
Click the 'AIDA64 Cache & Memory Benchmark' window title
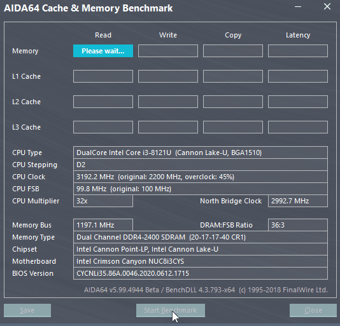point(88,8)
